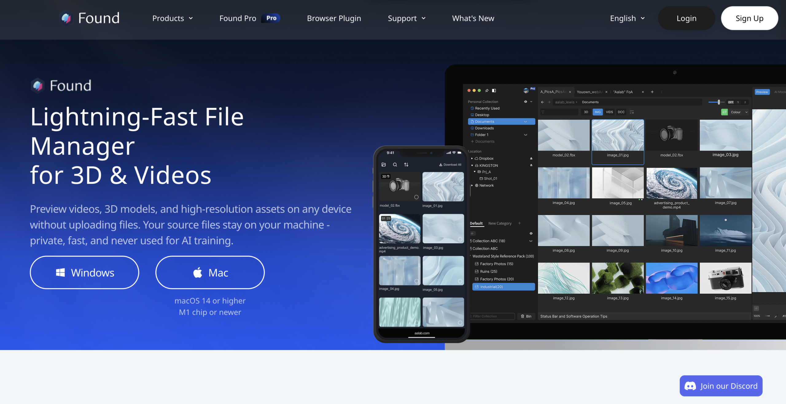786x404 pixels.
Task: Click the thumbnail size slider handle
Action: [719, 102]
